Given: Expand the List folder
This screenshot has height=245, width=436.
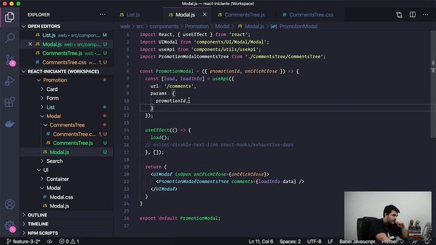Looking at the screenshot, I should [x=50, y=108].
